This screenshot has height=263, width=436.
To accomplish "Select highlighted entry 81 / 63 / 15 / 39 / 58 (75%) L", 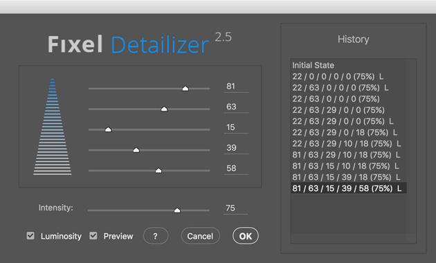I will (349, 188).
